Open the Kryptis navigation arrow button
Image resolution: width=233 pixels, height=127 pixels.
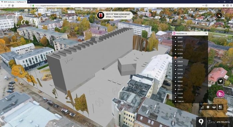click(220, 81)
